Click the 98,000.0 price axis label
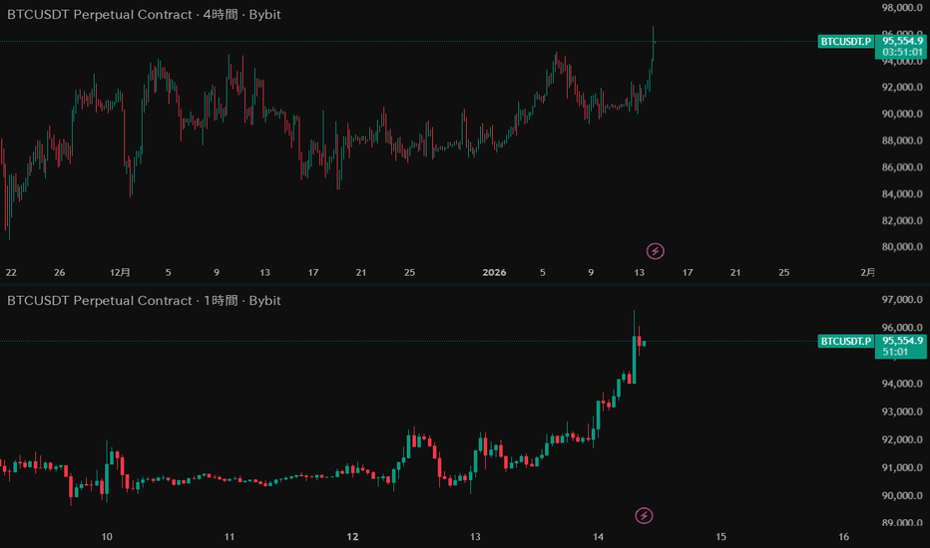The width and height of the screenshot is (930, 548). 902,8
